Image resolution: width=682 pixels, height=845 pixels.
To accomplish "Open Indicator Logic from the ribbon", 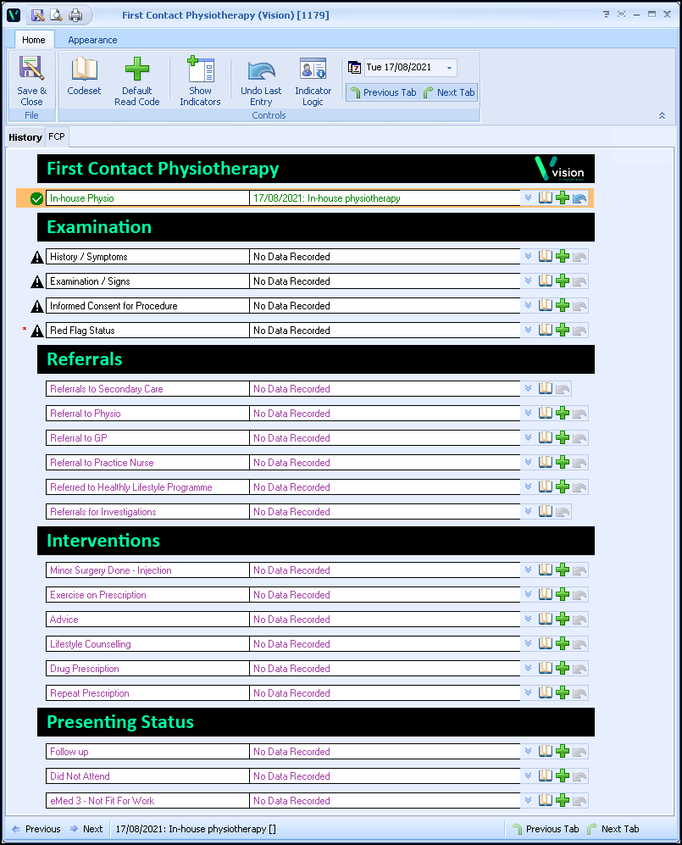I will pyautogui.click(x=313, y=81).
